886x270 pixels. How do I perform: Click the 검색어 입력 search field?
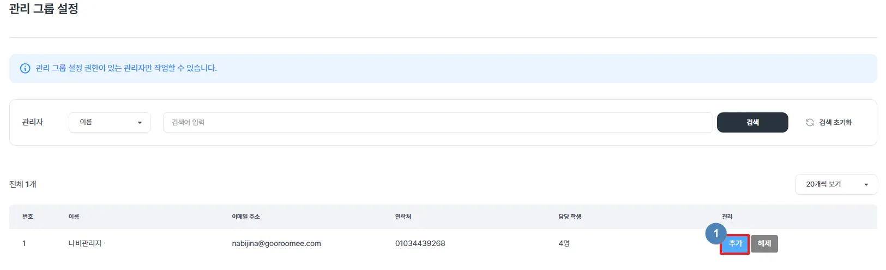(438, 122)
